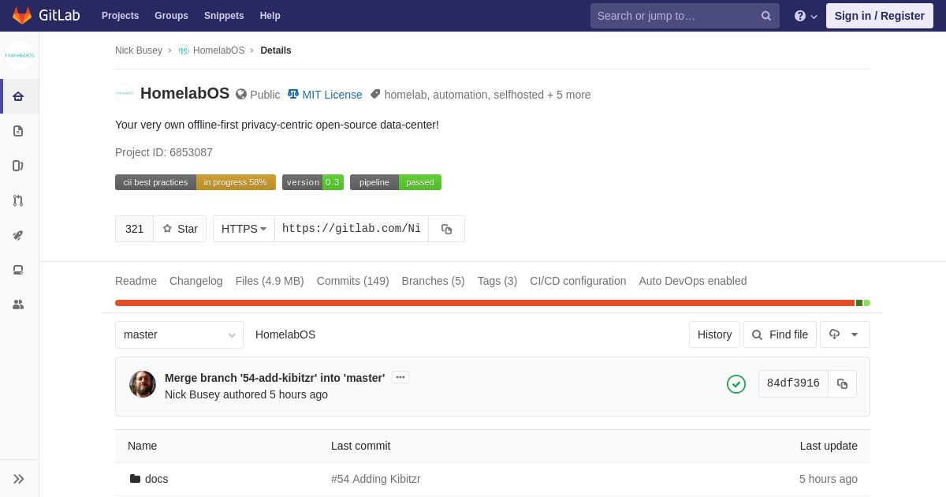Open Tags (3) tab
Viewport: 946px width, 497px height.
497,281
